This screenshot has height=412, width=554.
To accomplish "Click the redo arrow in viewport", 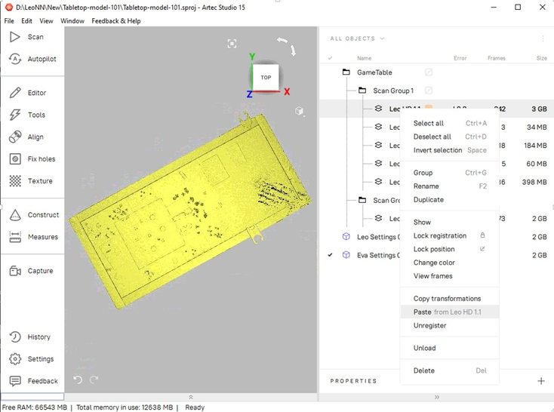I will [x=94, y=380].
